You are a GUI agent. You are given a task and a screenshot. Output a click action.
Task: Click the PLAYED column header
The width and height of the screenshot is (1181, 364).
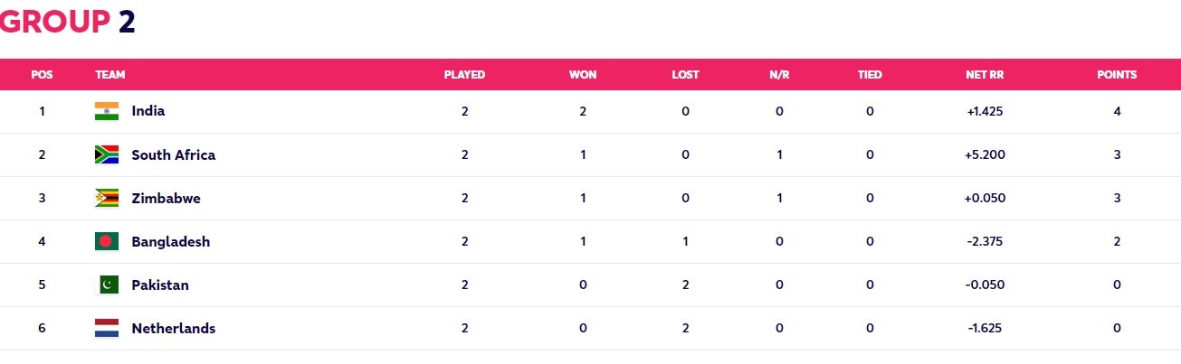click(x=464, y=75)
